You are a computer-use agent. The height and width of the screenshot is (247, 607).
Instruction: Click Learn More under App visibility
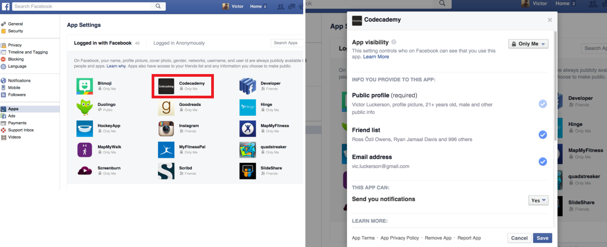376,56
